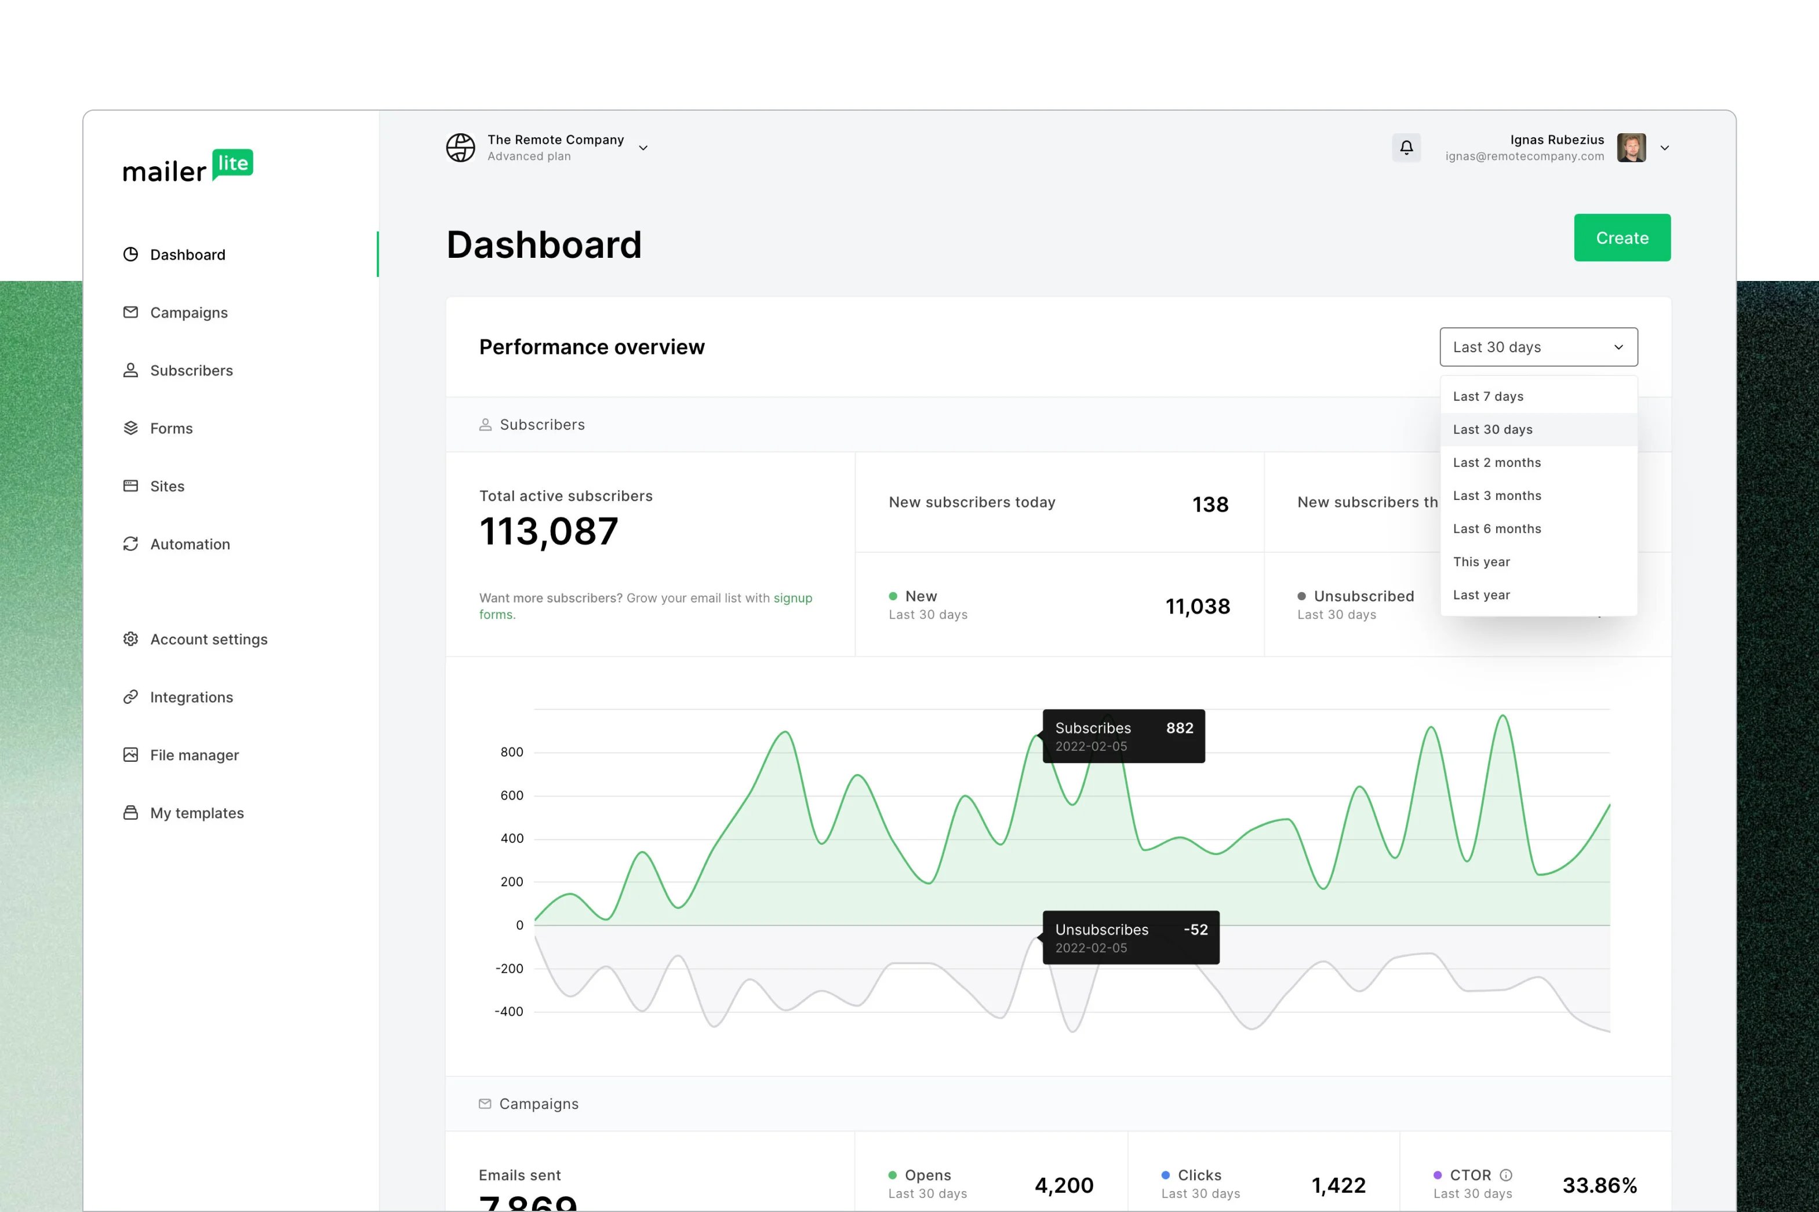Open the notifications bell
This screenshot has width=1819, height=1212.
[1406, 148]
